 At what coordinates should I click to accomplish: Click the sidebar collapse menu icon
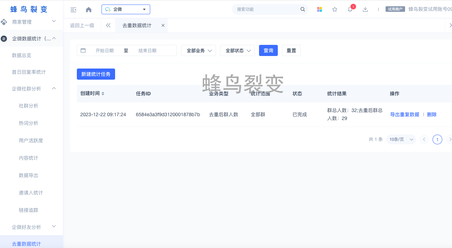coord(73,10)
